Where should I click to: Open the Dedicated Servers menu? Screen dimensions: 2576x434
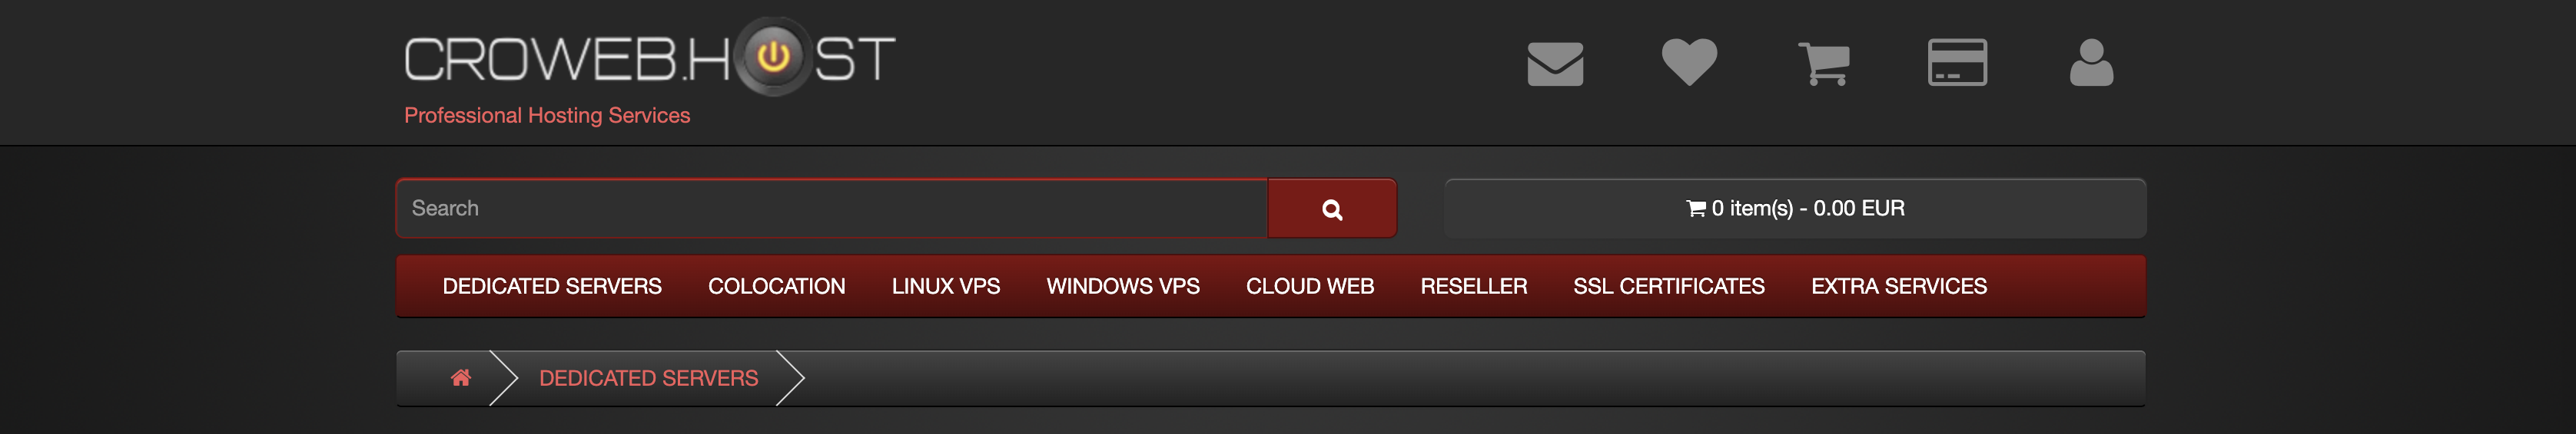point(552,286)
